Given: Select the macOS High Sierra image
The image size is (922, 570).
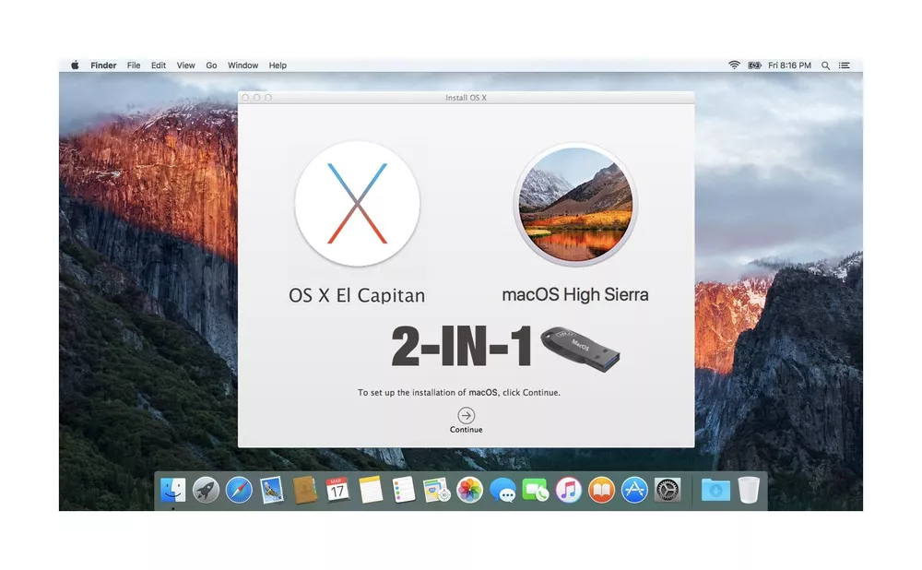Looking at the screenshot, I should (x=575, y=204).
